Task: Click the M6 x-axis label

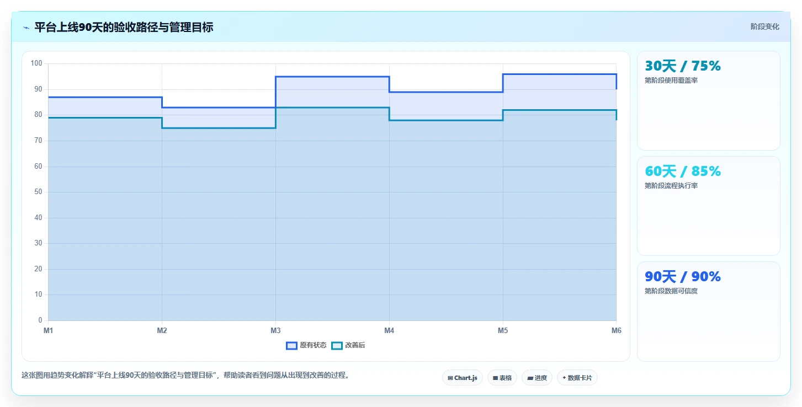Action: click(616, 331)
